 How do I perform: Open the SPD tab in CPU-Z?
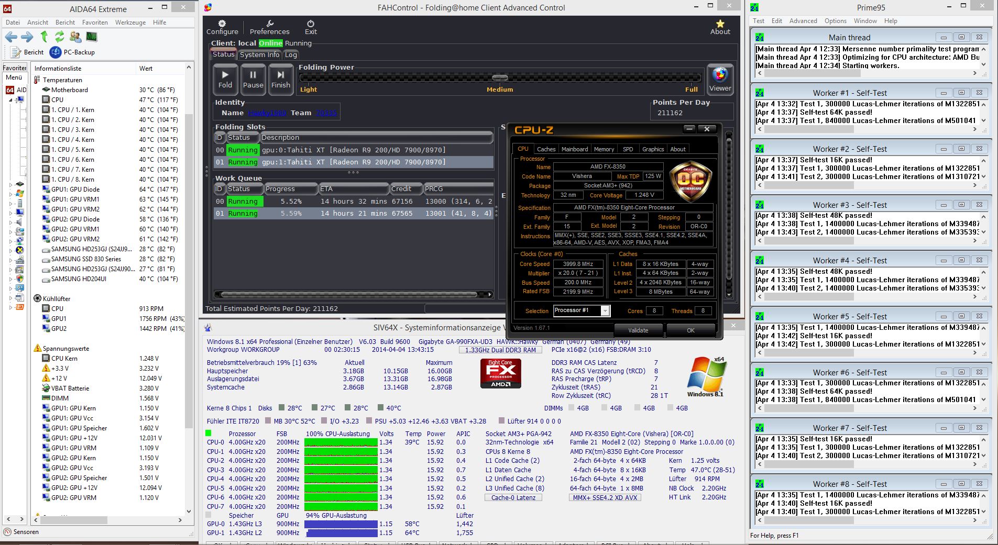628,149
